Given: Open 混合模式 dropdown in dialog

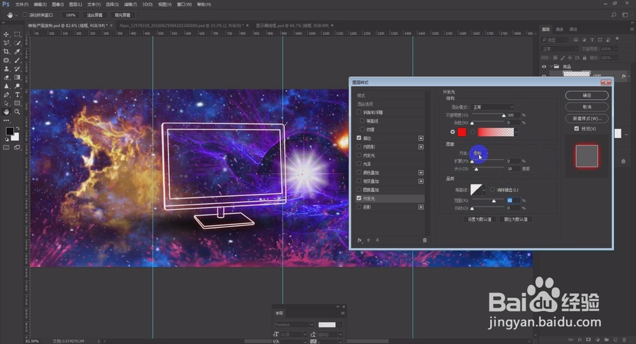Looking at the screenshot, I should point(494,107).
